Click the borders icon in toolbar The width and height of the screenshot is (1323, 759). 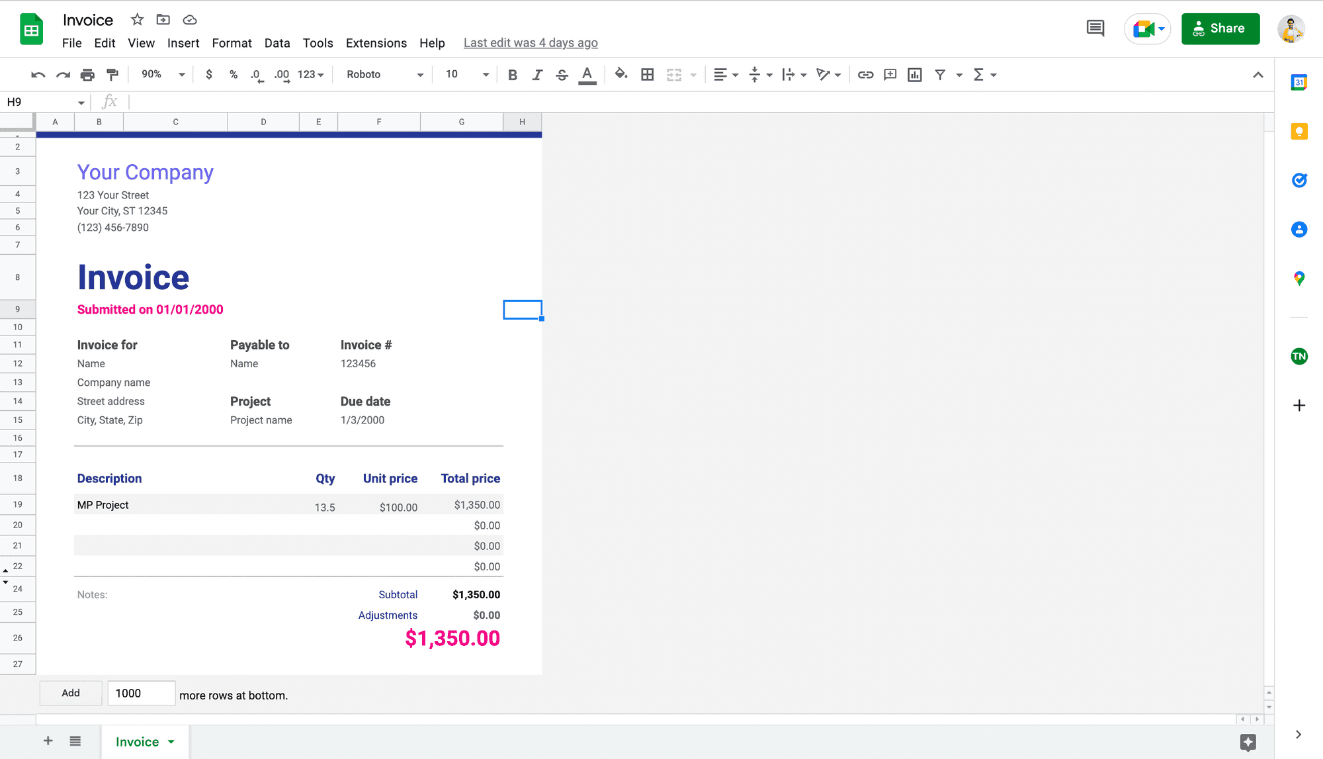click(647, 73)
